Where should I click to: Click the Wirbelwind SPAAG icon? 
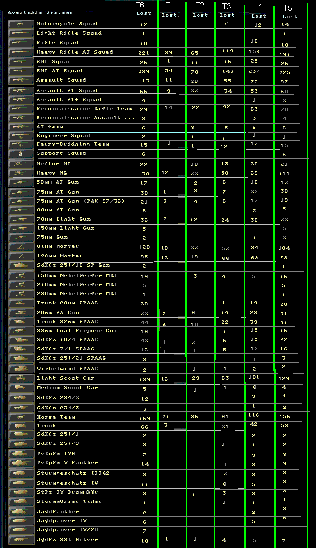pos(21,369)
